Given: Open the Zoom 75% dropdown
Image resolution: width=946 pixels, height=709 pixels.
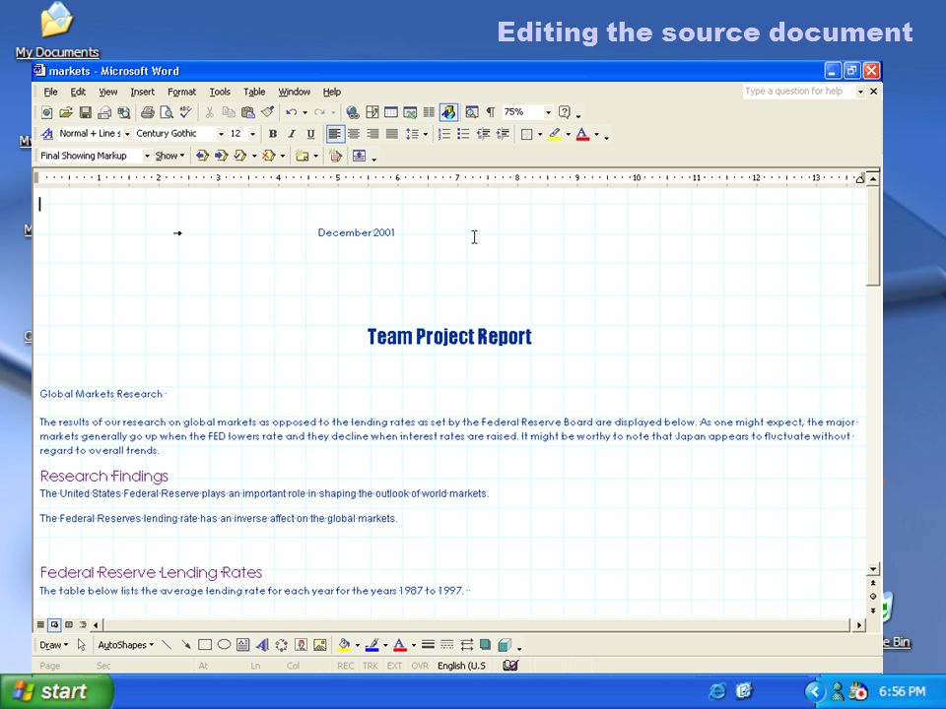Looking at the screenshot, I should [548, 112].
